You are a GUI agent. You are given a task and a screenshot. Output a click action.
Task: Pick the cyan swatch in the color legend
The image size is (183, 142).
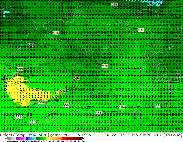click(35, 139)
